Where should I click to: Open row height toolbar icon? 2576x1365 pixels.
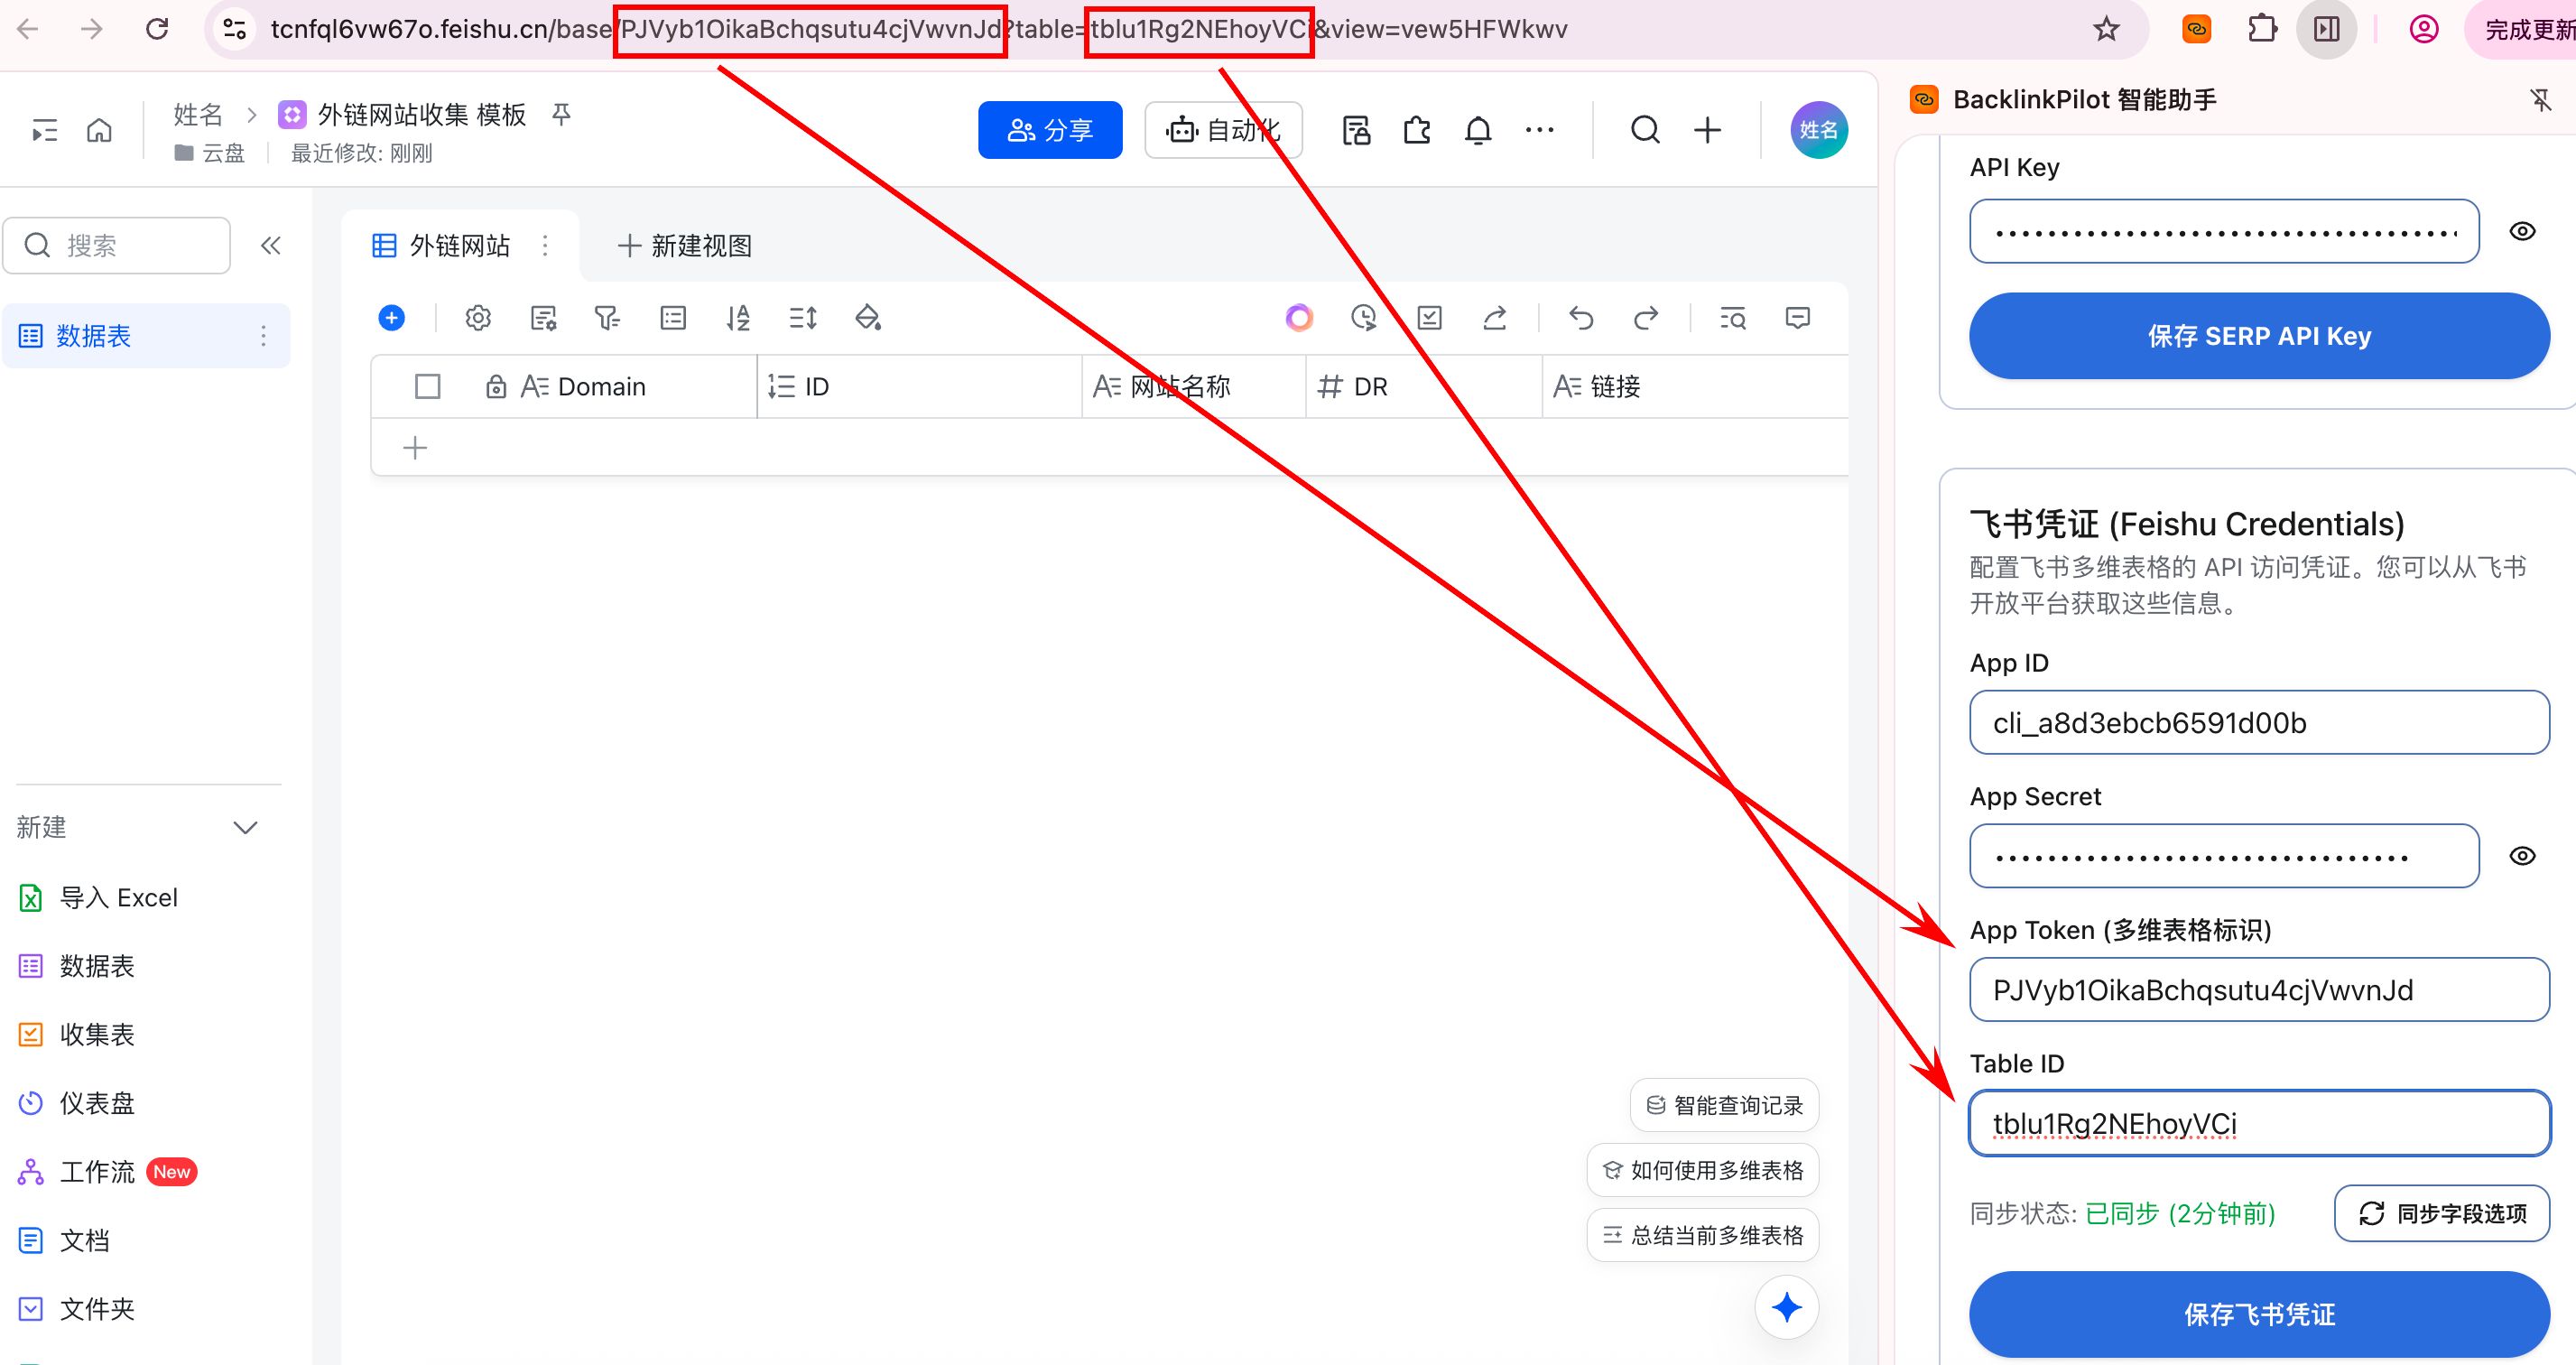coord(803,318)
